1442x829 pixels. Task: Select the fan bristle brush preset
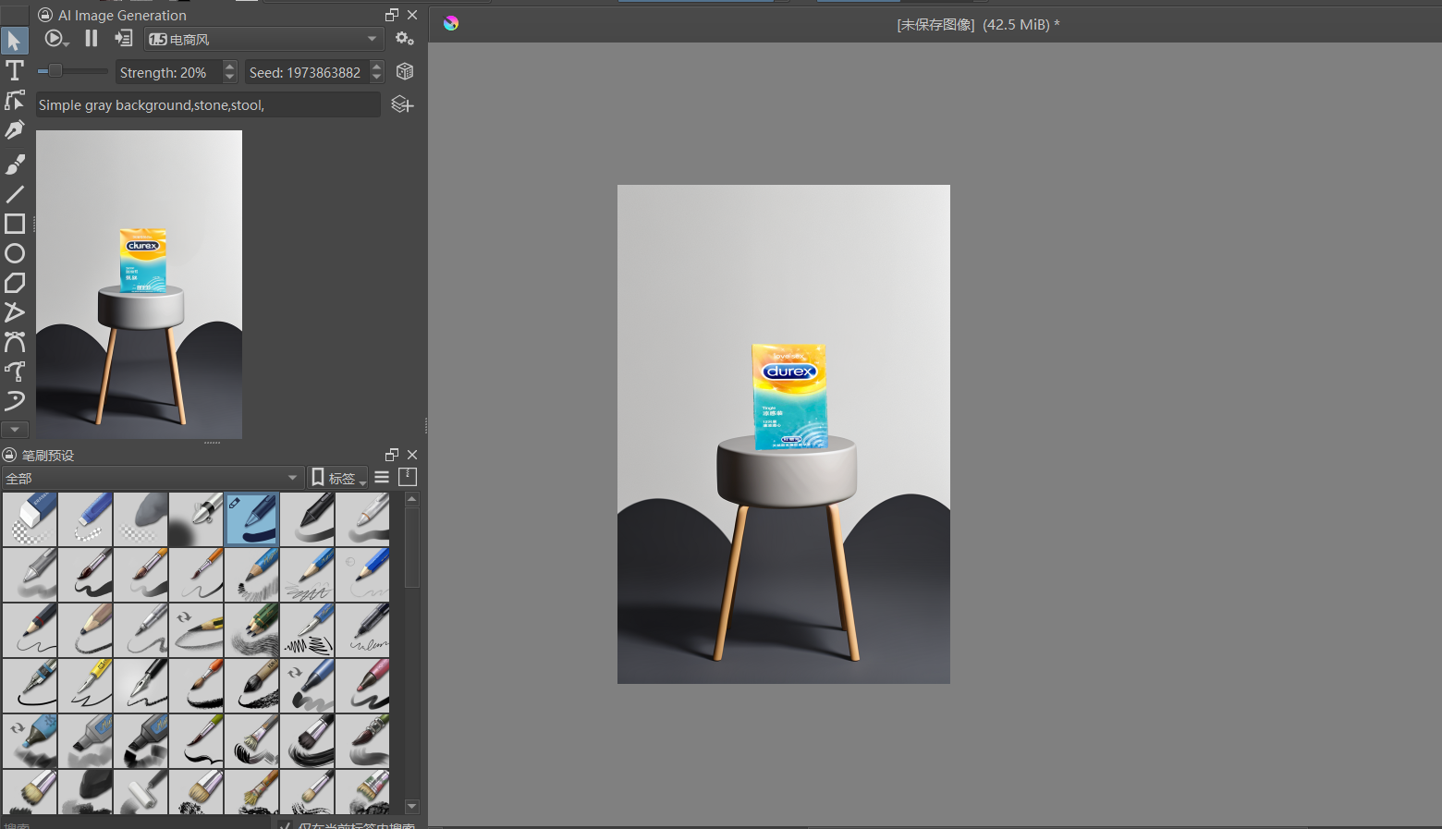pyautogui.click(x=251, y=740)
